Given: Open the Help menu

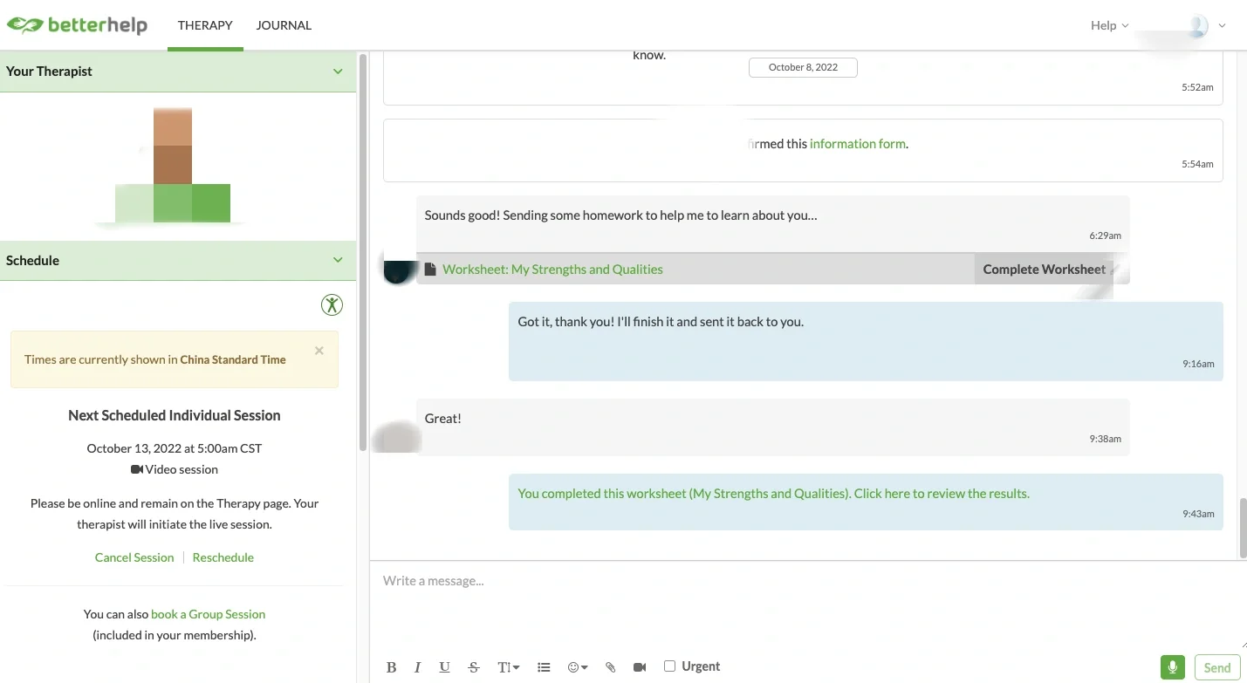Looking at the screenshot, I should [1109, 25].
